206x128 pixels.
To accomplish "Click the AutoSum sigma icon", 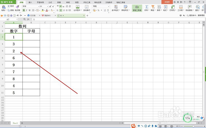I will (147, 7).
